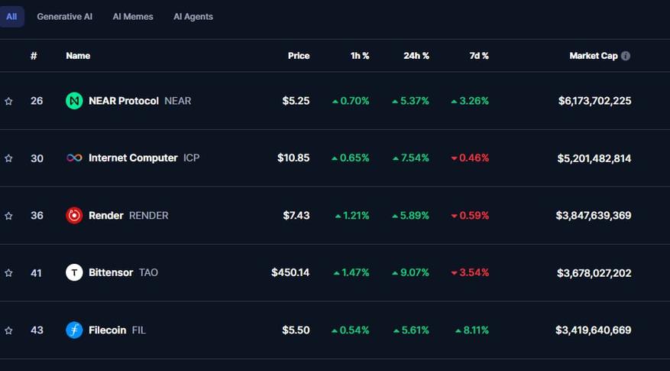Toggle watchlist star for Internet Computer
Viewport: 670px width, 371px height.
[8, 158]
